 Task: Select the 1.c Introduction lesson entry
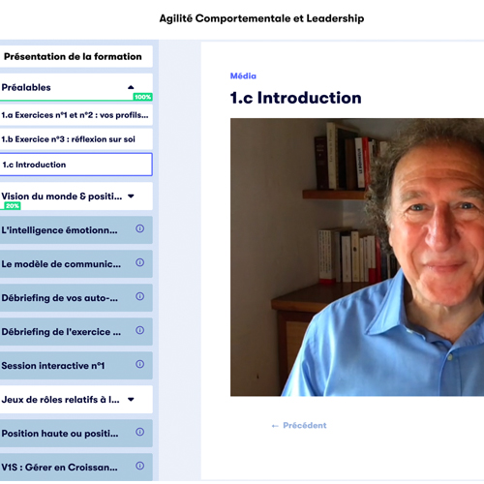click(76, 165)
